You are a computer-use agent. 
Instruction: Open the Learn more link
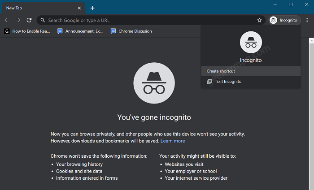pyautogui.click(x=173, y=141)
